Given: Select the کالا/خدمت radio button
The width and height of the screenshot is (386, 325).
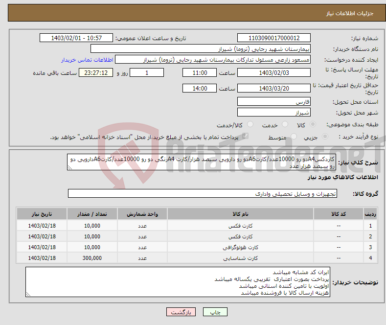Looking at the screenshot, I should (x=250, y=124).
